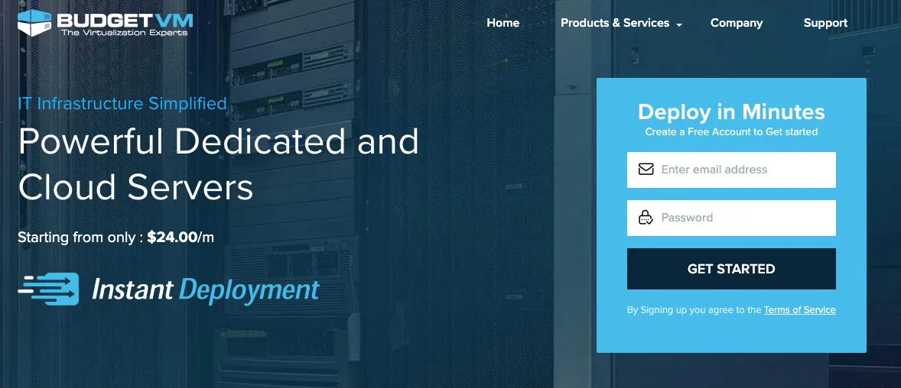Click the Instant Deployment arrow graphic

[x=48, y=289]
